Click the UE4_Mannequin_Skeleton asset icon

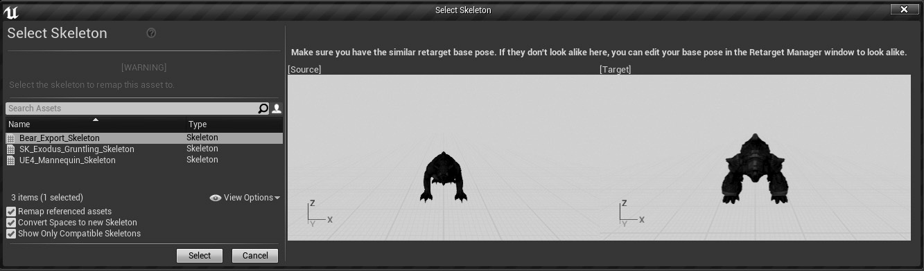pyautogui.click(x=10, y=160)
